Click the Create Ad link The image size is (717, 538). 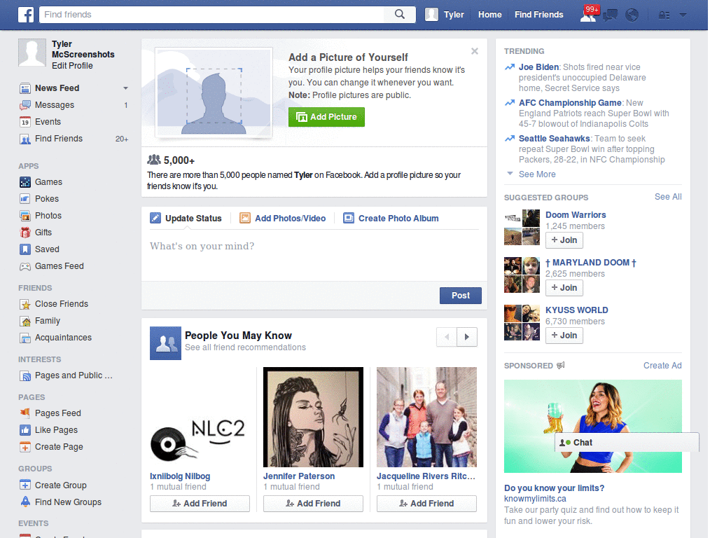pos(662,366)
